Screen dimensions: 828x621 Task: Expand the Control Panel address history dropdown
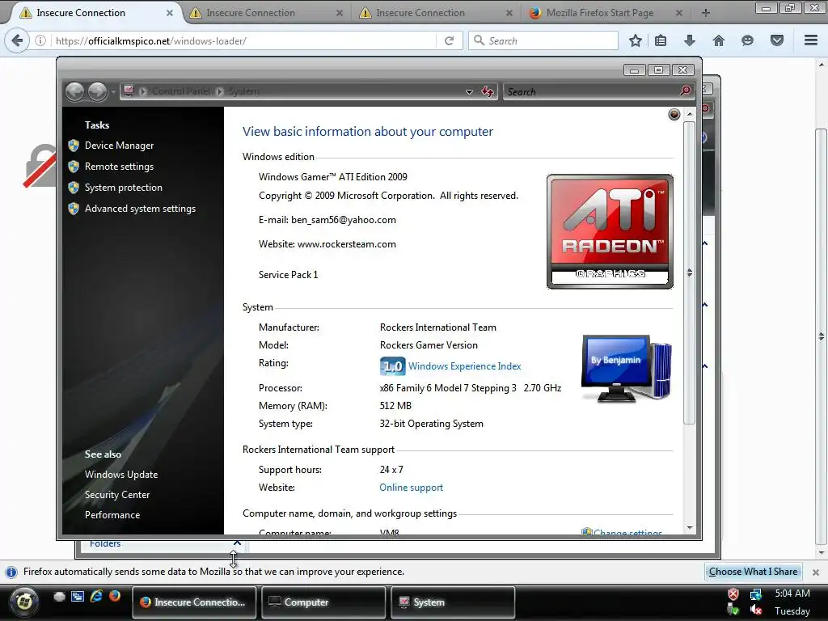click(469, 92)
